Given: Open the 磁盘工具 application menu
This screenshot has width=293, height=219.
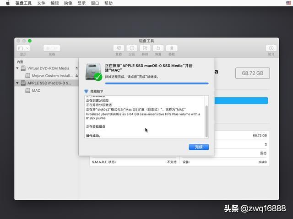Looking at the screenshot, I should point(23,3).
